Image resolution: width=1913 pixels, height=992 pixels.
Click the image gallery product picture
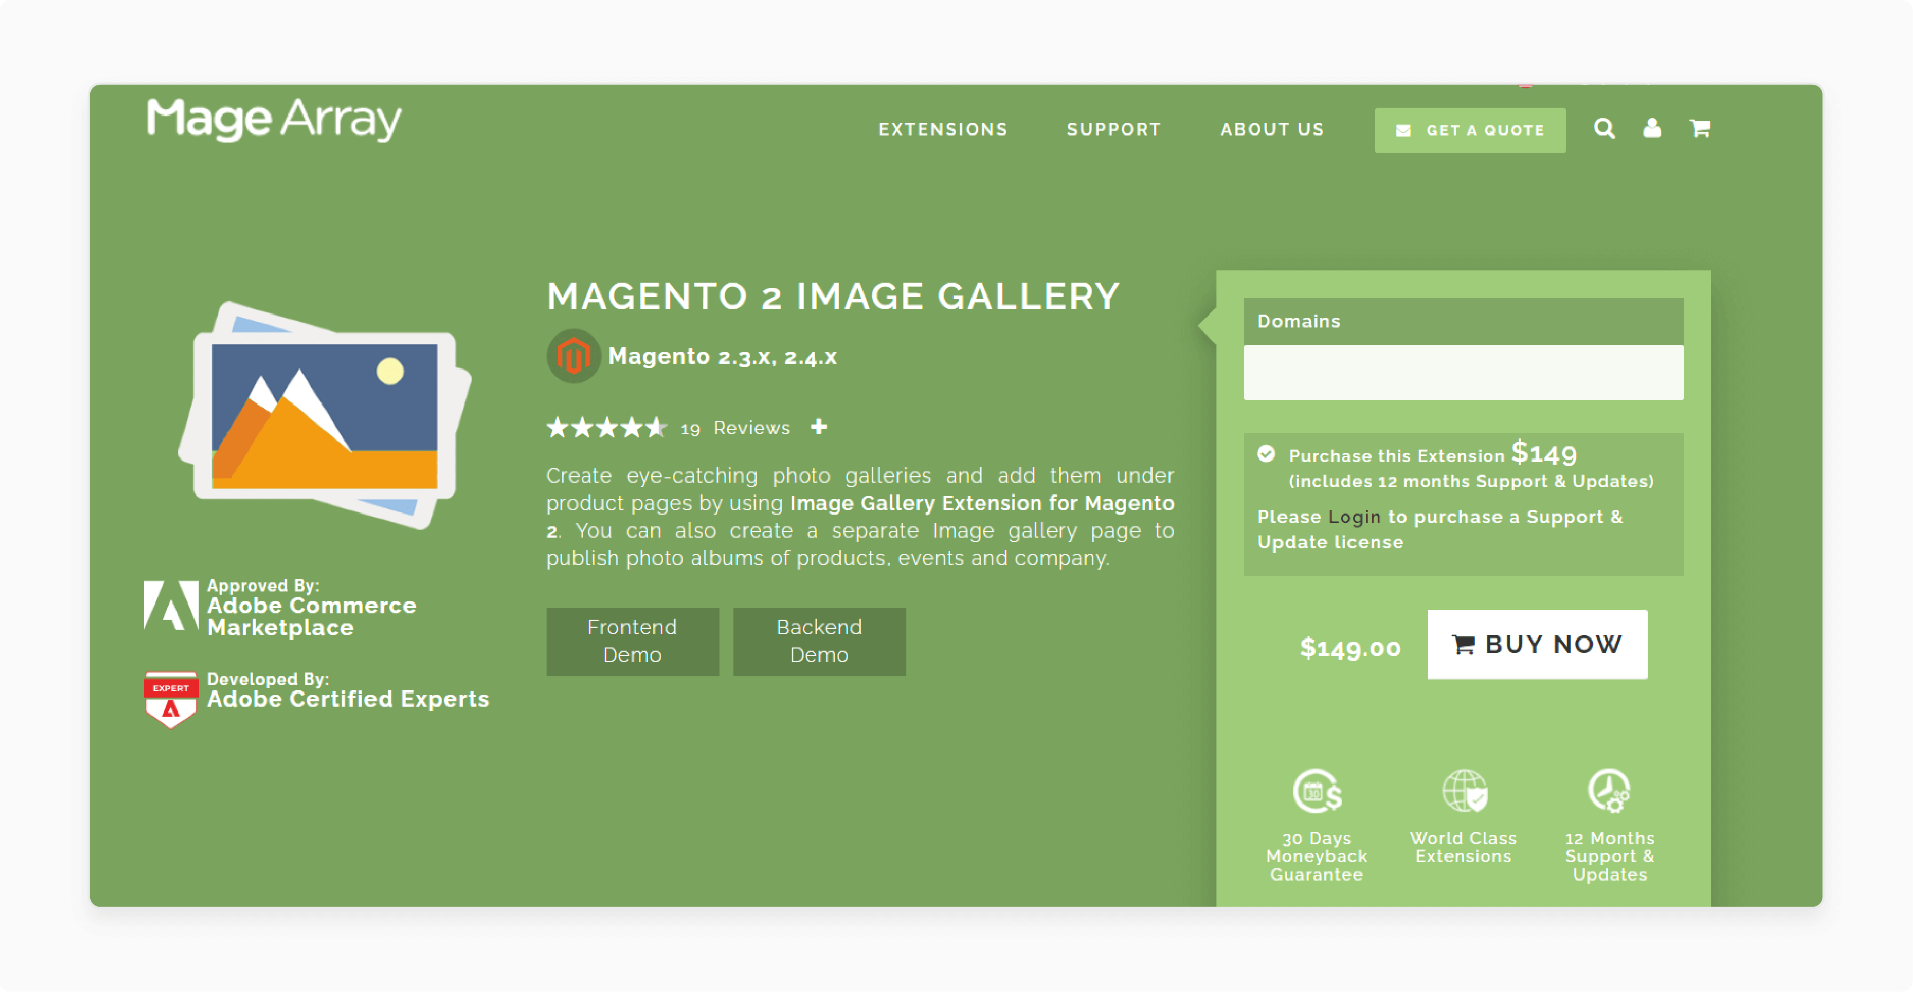click(325, 415)
